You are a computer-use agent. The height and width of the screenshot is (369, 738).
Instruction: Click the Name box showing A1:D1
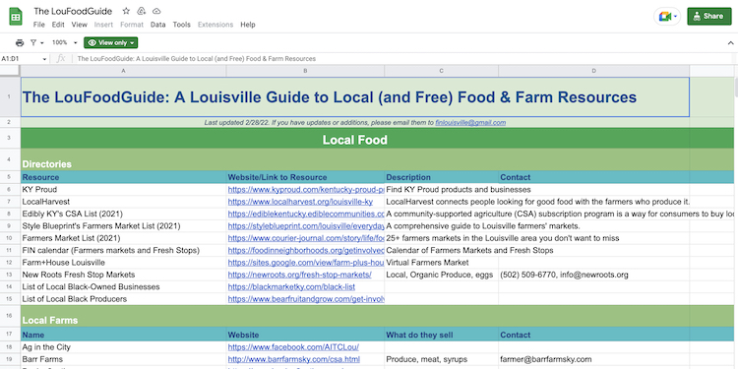[x=22, y=59]
